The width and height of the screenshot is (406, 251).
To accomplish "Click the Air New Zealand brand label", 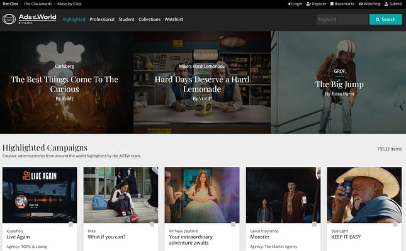I will (x=183, y=231).
